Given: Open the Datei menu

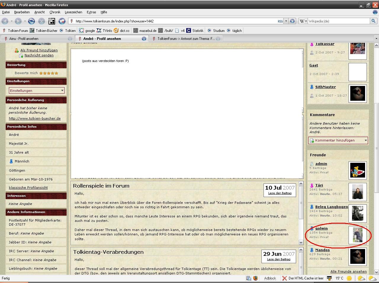Looking at the screenshot, I should click(6, 12).
